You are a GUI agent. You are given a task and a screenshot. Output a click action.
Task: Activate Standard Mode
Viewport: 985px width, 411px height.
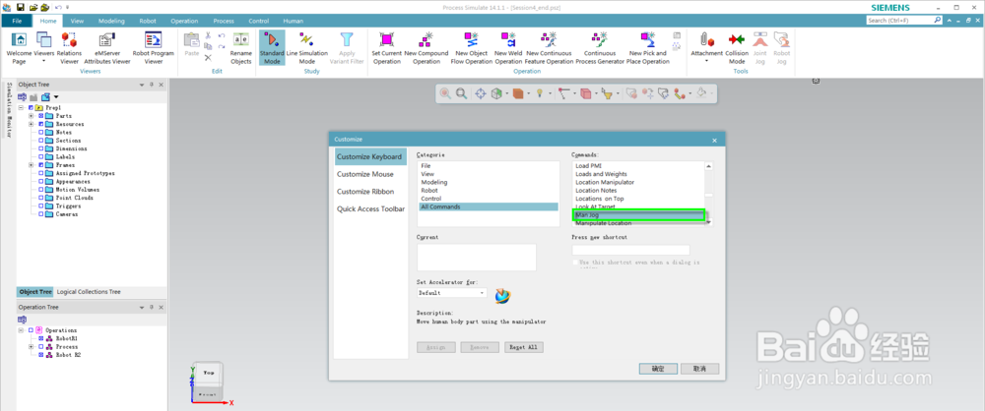pyautogui.click(x=272, y=48)
